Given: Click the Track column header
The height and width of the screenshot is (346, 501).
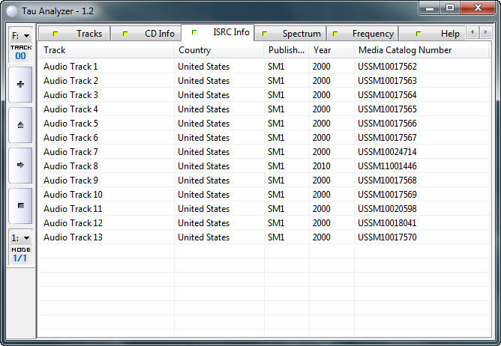Looking at the screenshot, I should (106, 50).
